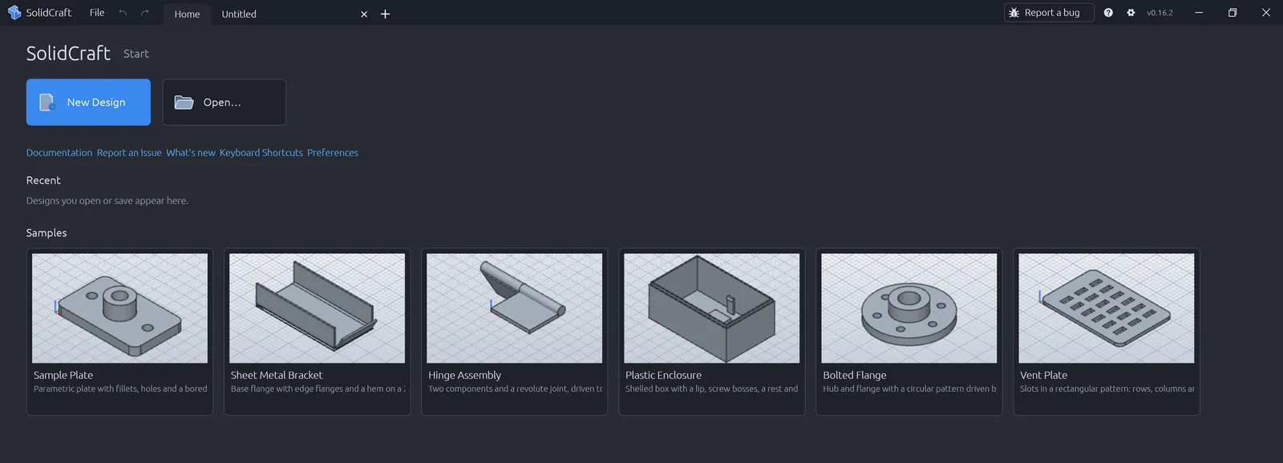The height and width of the screenshot is (463, 1283).
Task: Open settings gear icon
Action: click(x=1131, y=13)
